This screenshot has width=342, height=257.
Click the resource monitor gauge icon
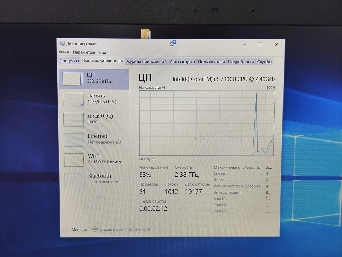click(95, 229)
